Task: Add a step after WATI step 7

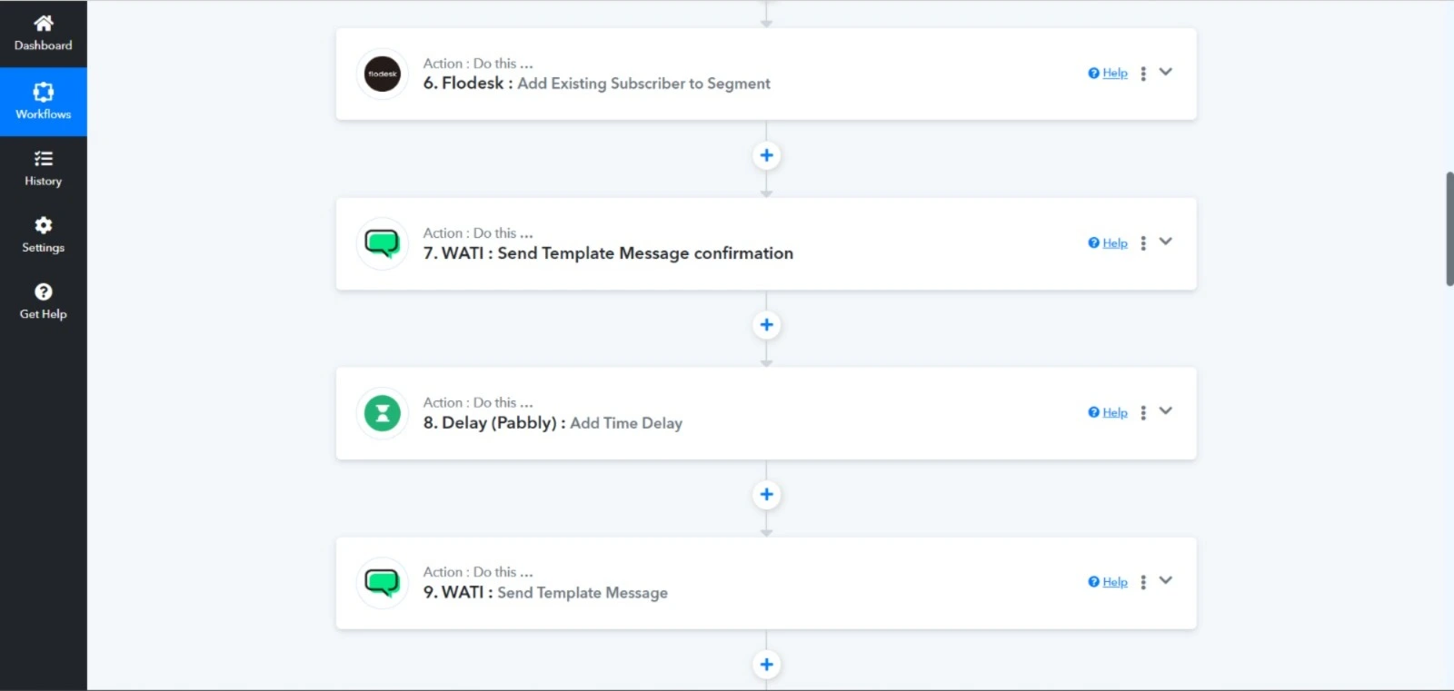Action: (x=766, y=325)
